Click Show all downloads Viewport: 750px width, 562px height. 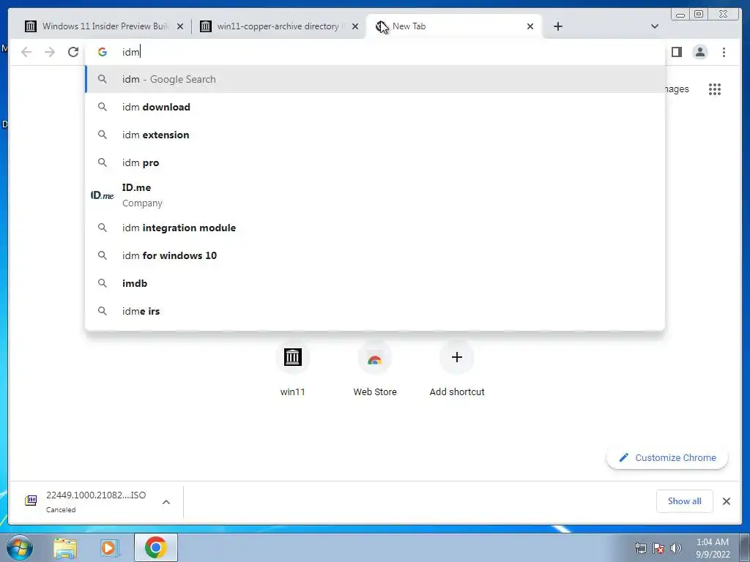coord(685,501)
